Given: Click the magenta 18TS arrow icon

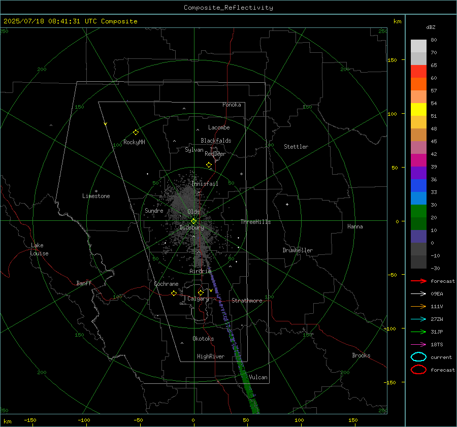Looking at the screenshot, I should pyautogui.click(x=418, y=345).
